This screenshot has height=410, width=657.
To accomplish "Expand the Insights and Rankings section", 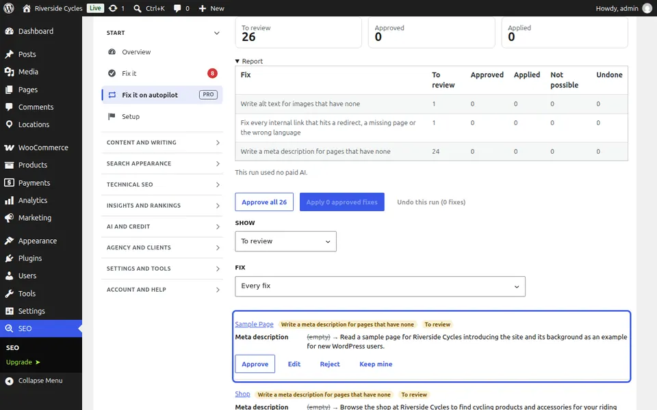I will pos(162,206).
